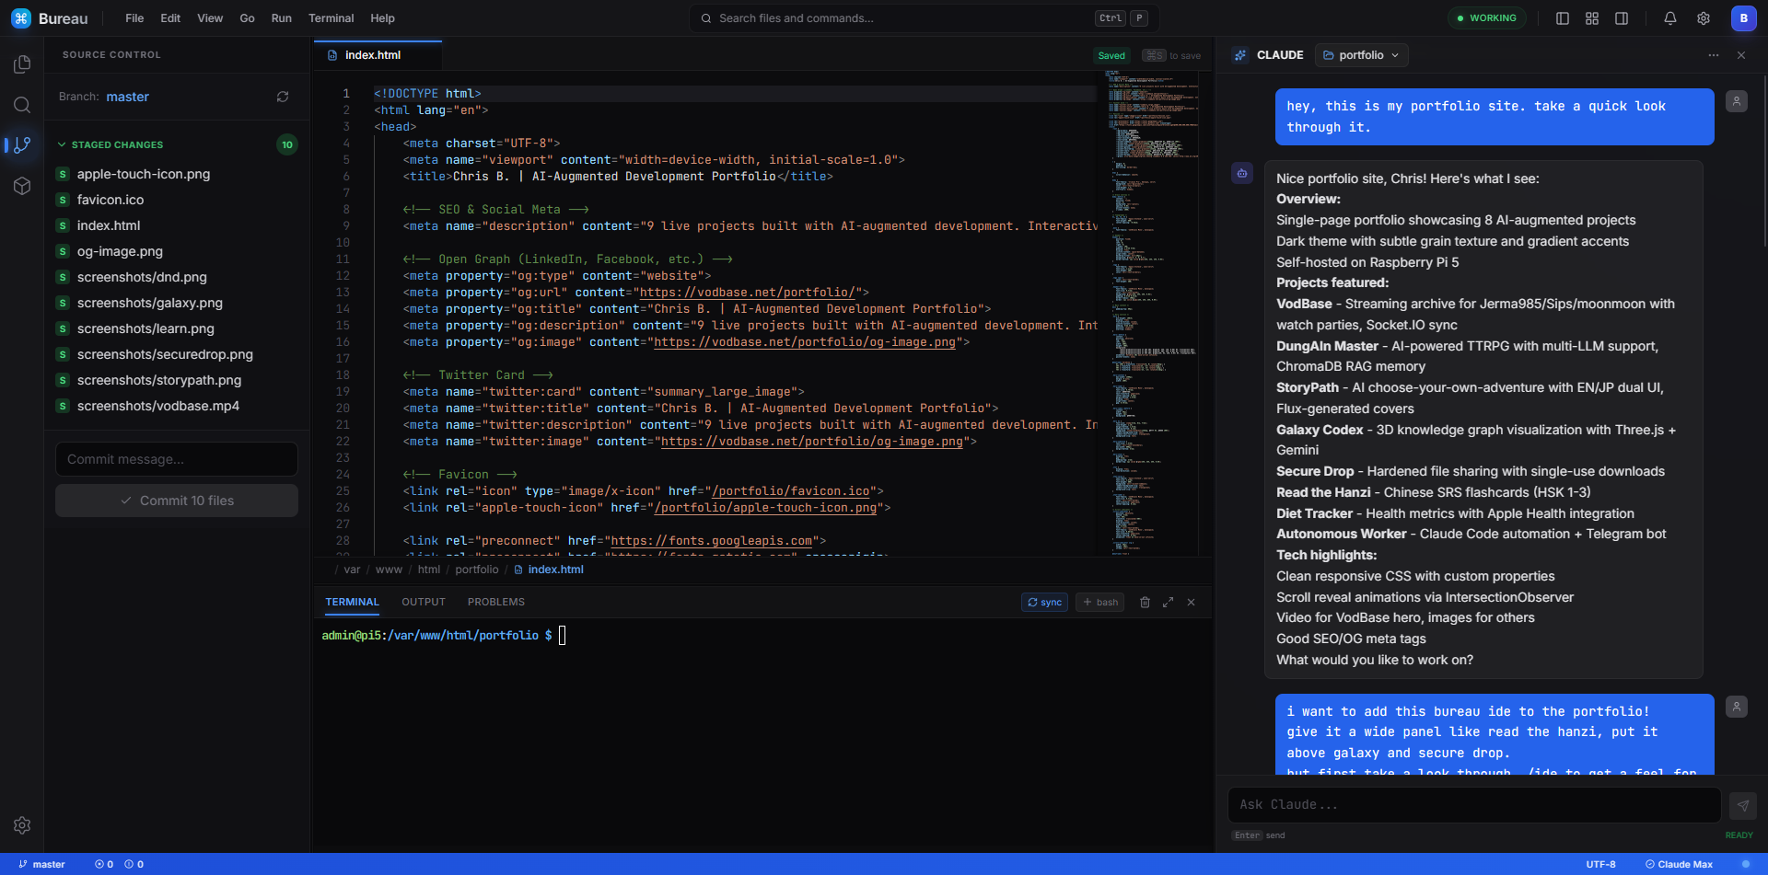Viewport: 1768px width, 875px height.
Task: Open the Explorer panel in sidebar
Action: [22, 63]
